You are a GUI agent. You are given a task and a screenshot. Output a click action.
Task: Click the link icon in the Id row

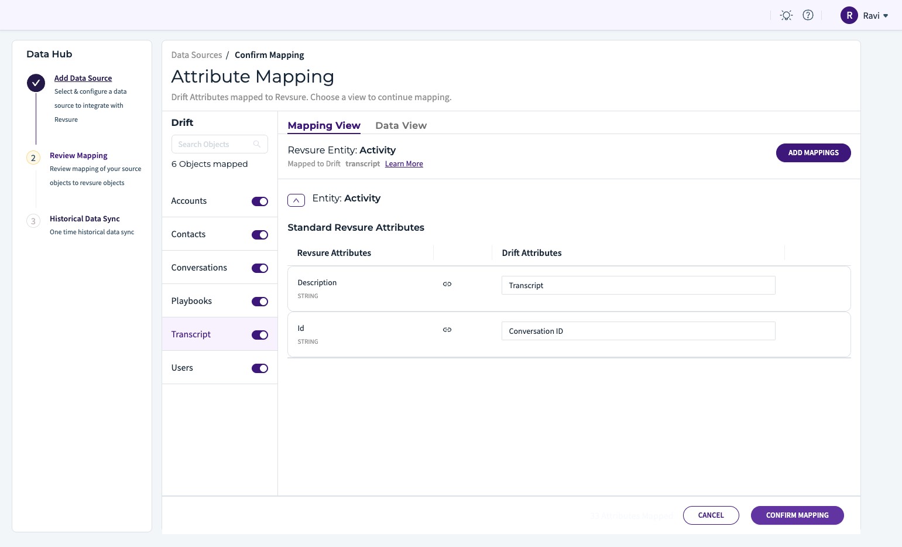[x=447, y=330]
